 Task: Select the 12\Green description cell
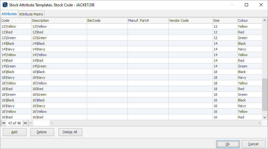[x=59, y=38]
